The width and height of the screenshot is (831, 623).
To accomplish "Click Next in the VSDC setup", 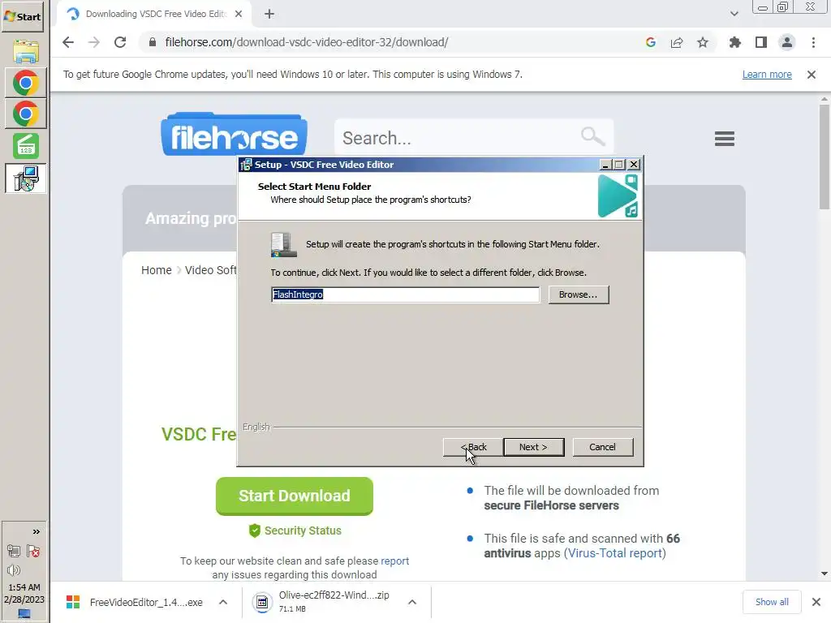I will coord(534,447).
